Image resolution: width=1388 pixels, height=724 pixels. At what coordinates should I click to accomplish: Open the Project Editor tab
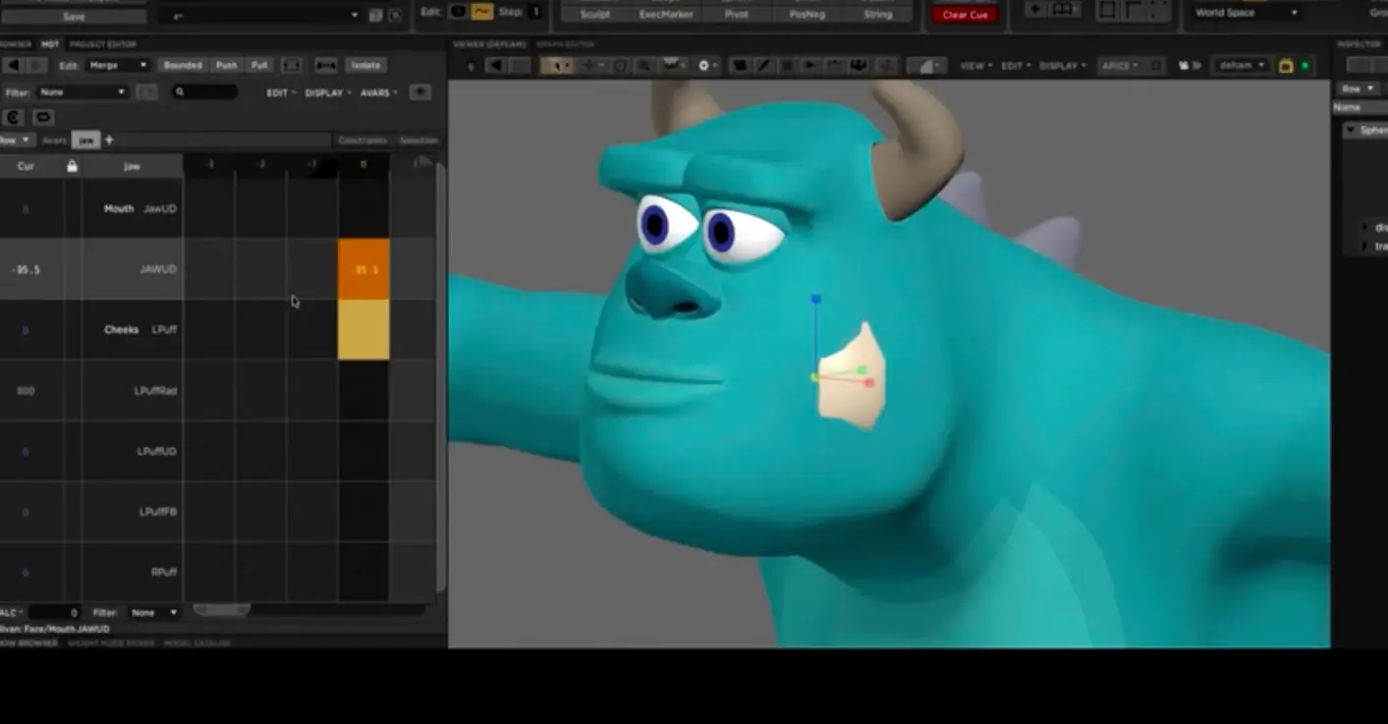[102, 44]
